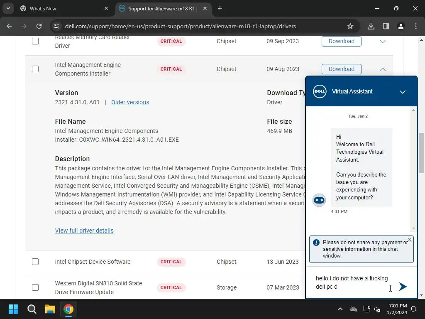Go back to the previous page
Screen dimensions: 425x319
[9, 26]
